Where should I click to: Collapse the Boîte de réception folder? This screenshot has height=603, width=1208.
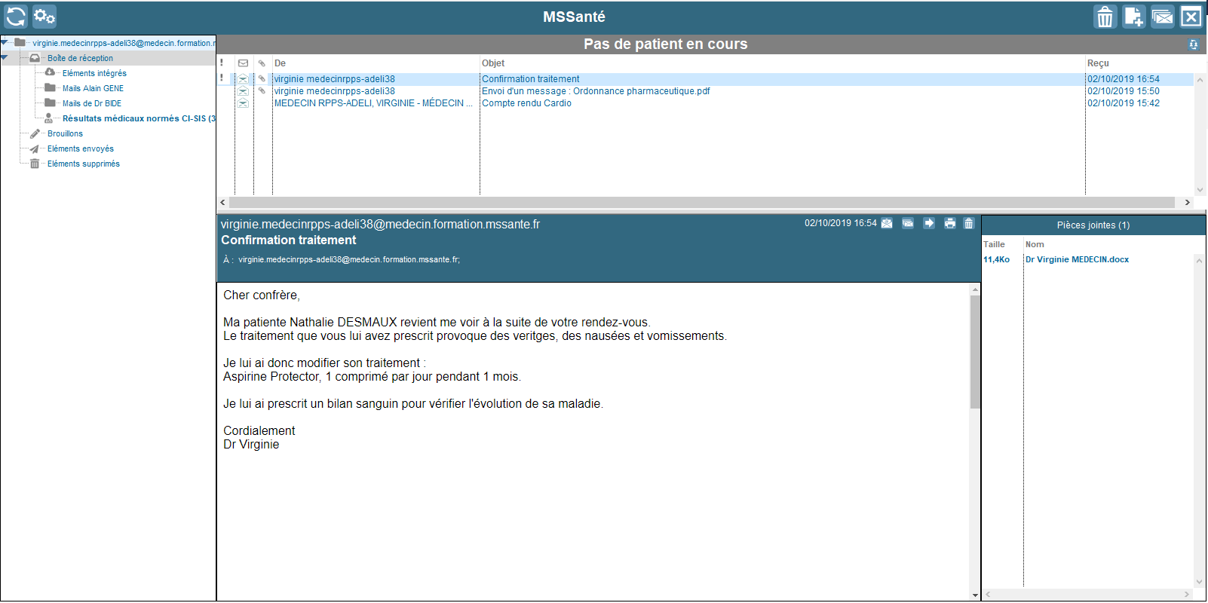5,58
